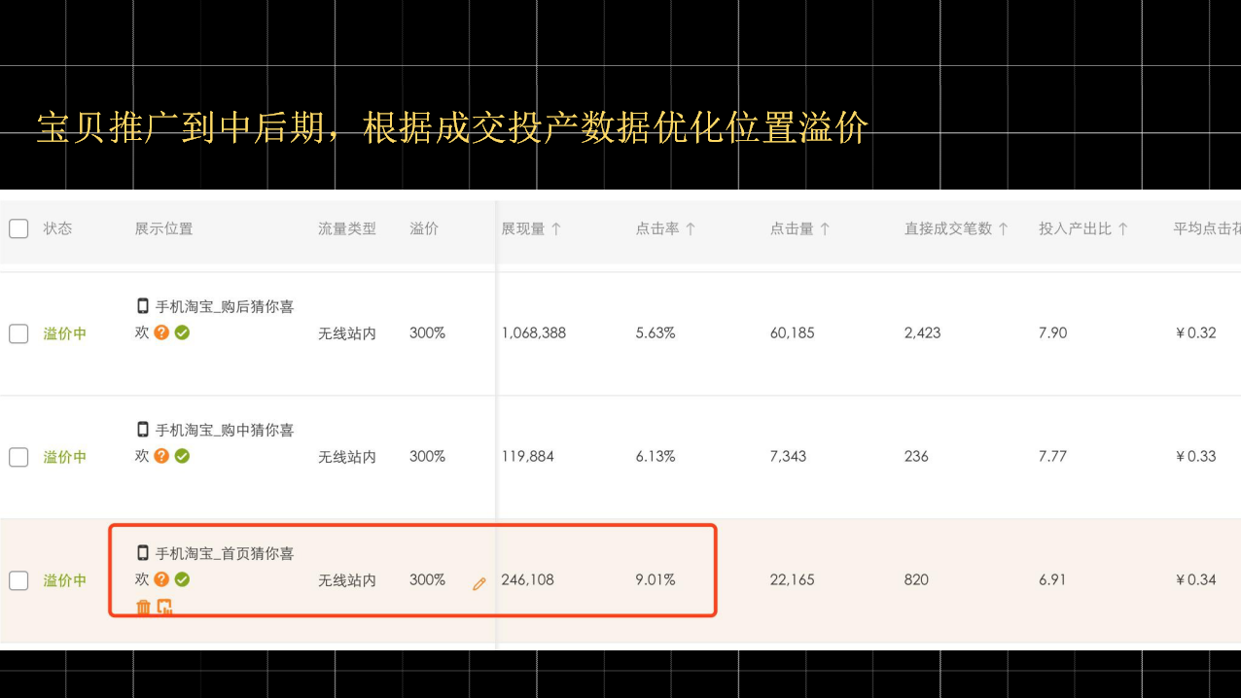Check the 首页猜你喜欢 row checkbox
This screenshot has height=698, width=1241.
[18, 580]
